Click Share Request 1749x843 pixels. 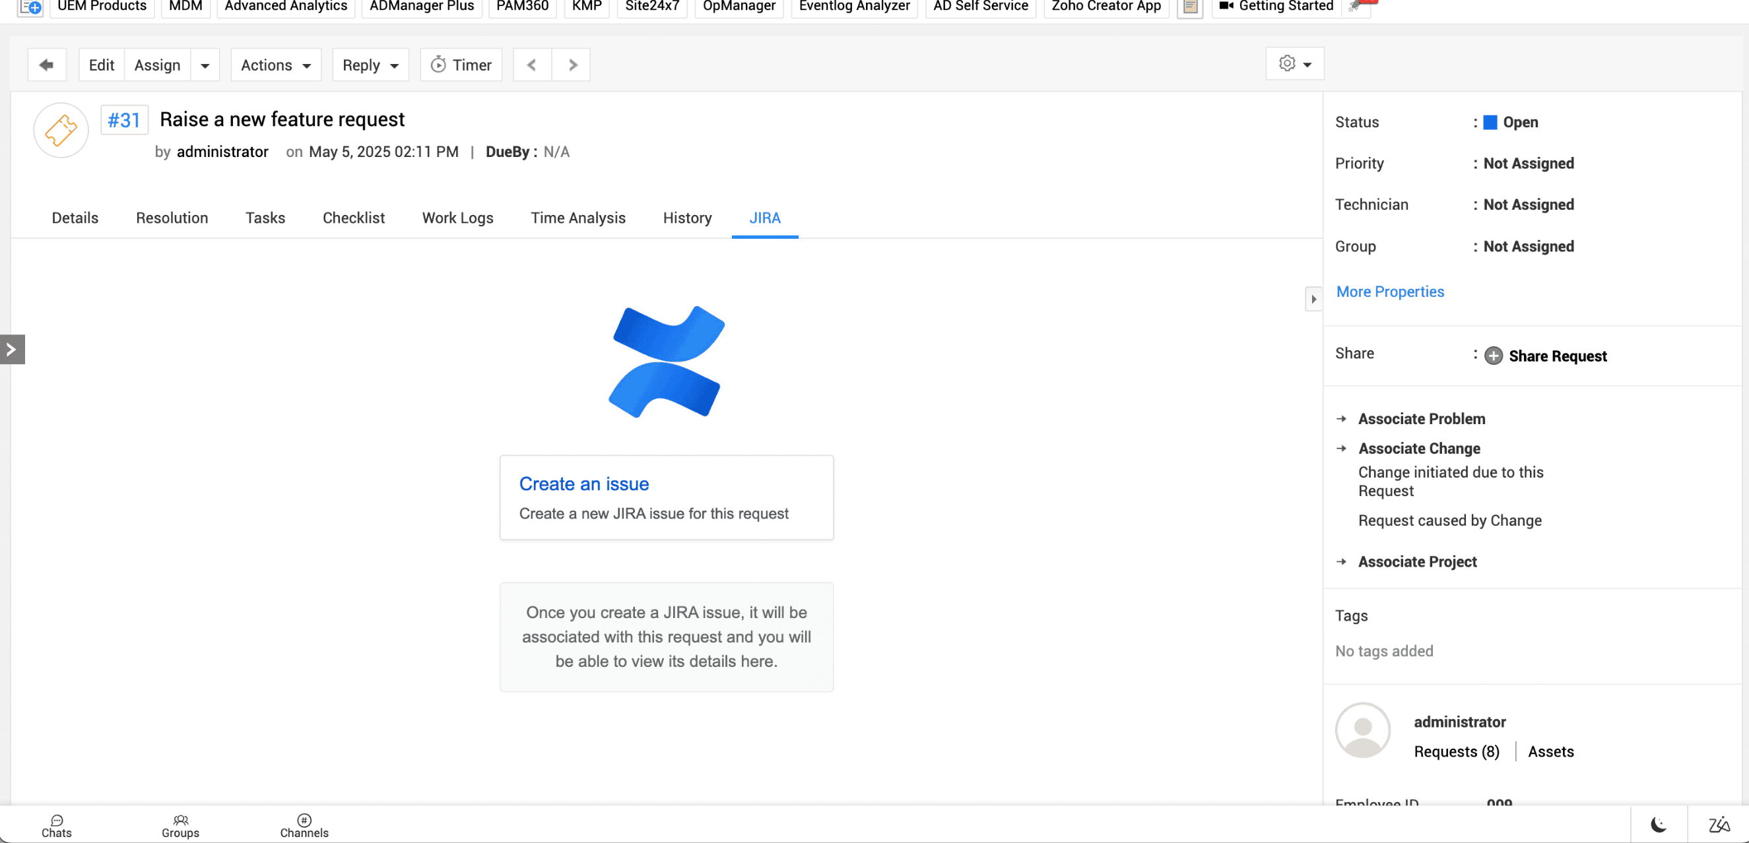[1558, 356]
